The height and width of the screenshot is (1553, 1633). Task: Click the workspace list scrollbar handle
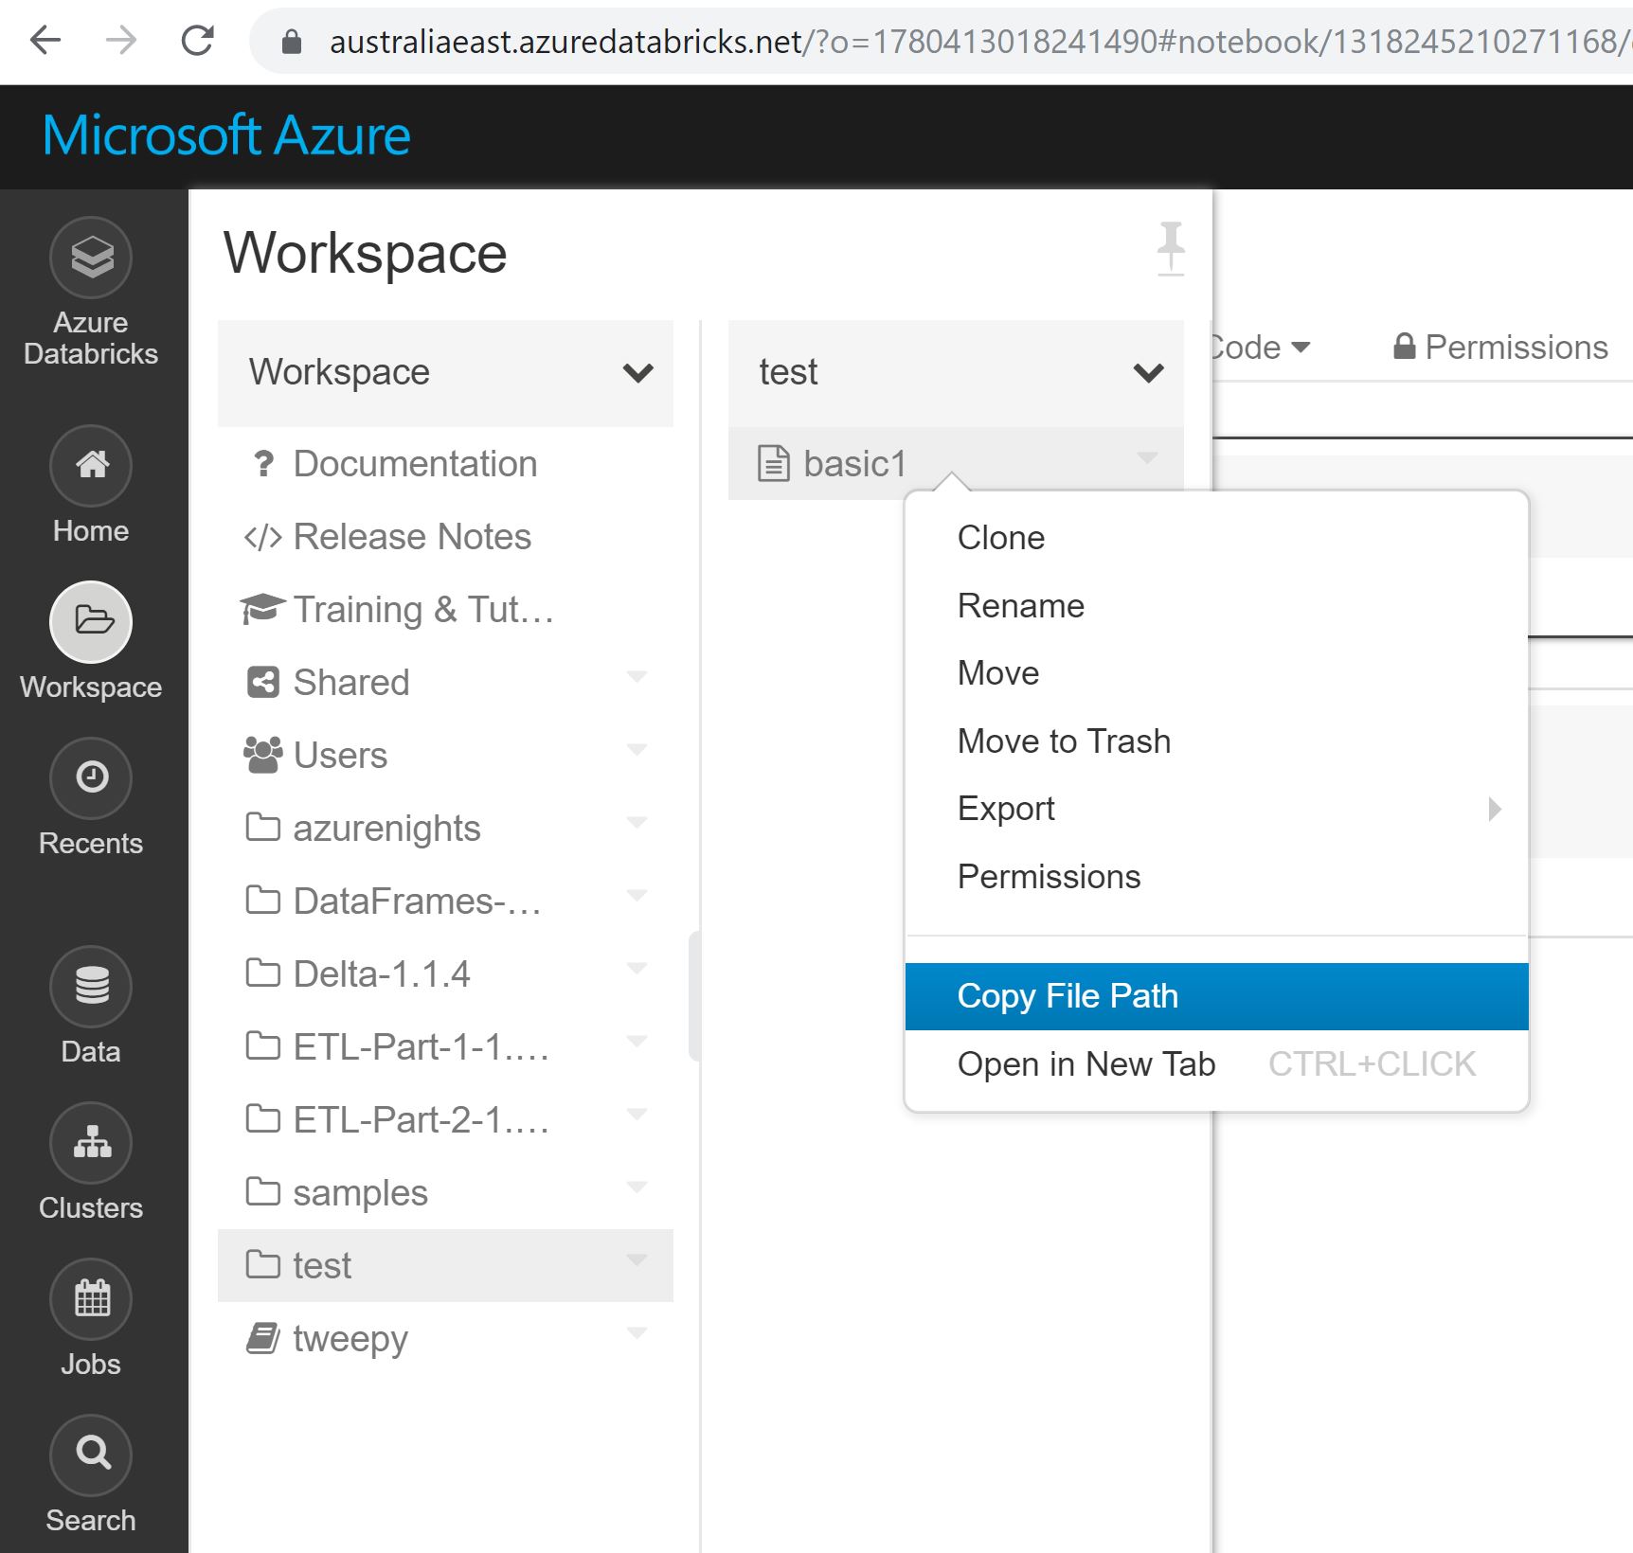tap(694, 996)
